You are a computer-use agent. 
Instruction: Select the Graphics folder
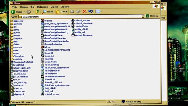click(16, 39)
